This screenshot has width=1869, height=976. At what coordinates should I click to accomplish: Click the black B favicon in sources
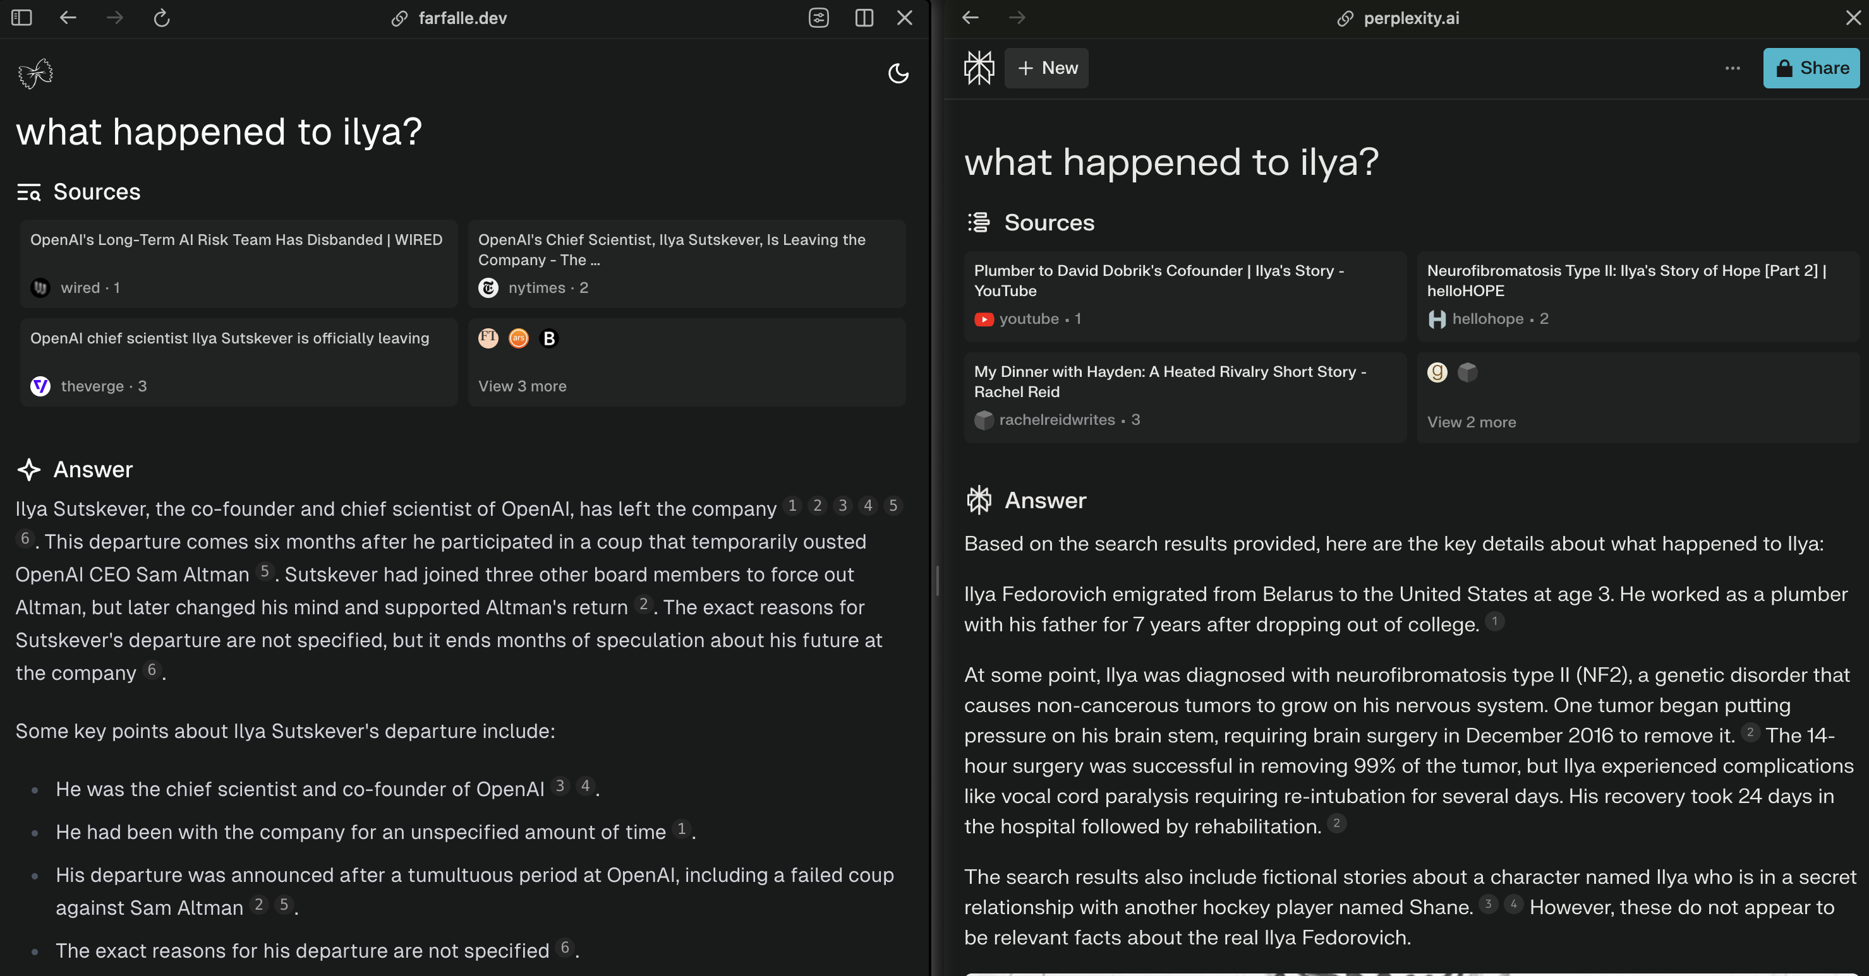[549, 338]
